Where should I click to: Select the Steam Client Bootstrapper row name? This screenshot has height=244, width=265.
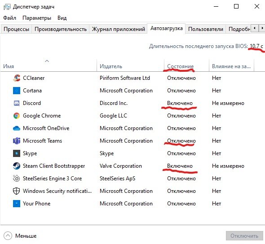(54, 166)
